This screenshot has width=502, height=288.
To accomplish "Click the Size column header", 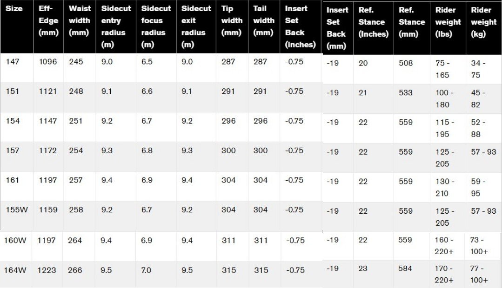I will (14, 9).
